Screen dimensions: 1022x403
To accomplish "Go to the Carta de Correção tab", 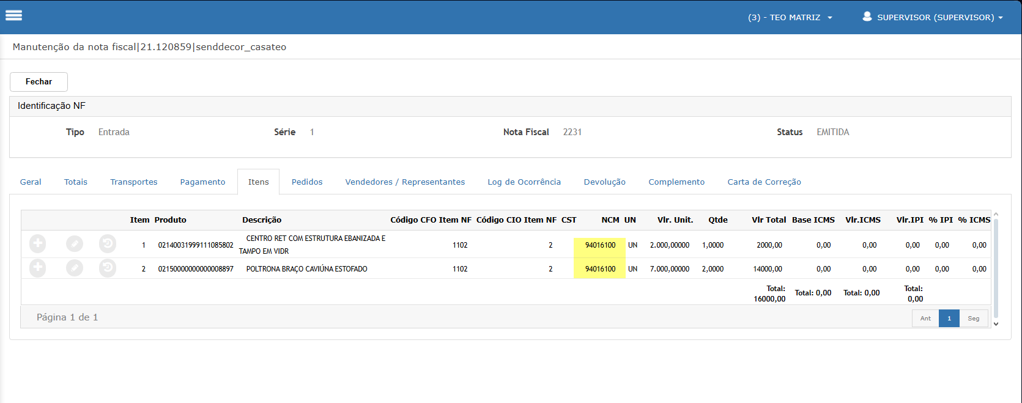I will (x=764, y=182).
